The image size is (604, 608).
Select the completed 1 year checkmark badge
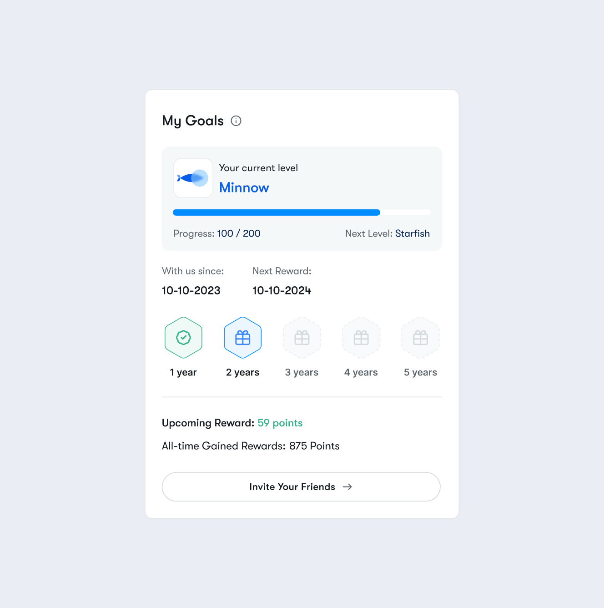(x=183, y=338)
